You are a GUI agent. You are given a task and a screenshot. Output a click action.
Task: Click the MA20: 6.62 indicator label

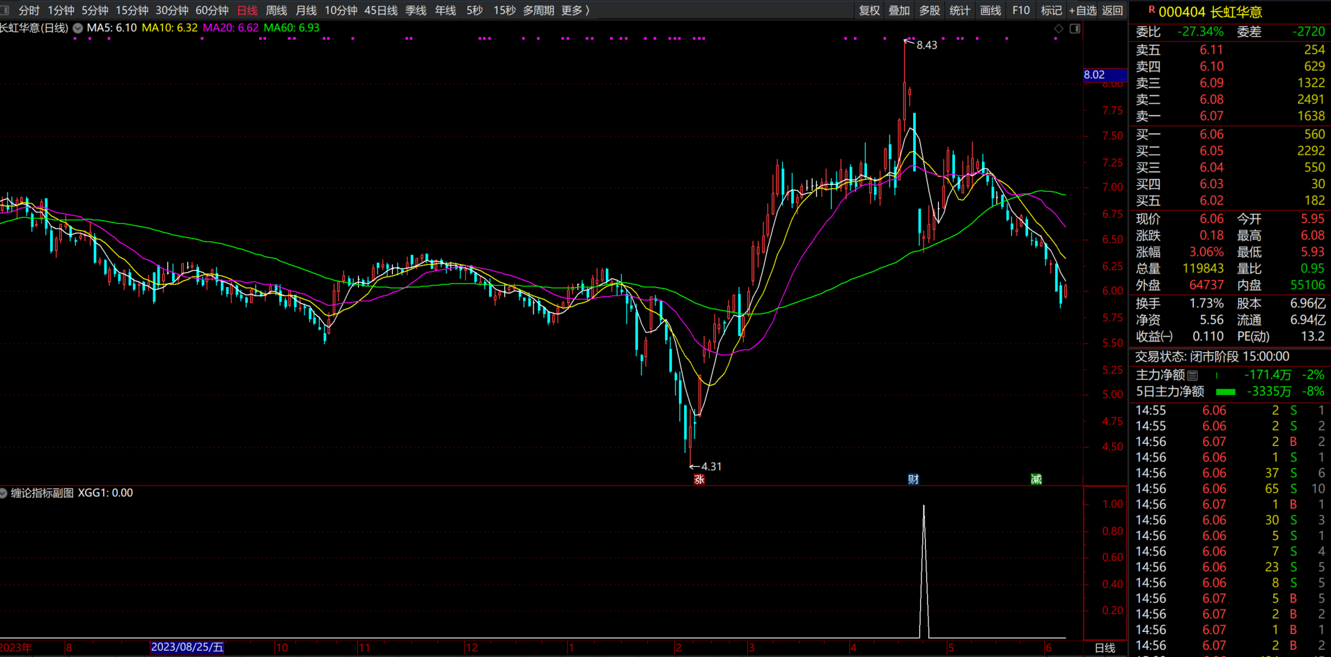coord(231,28)
